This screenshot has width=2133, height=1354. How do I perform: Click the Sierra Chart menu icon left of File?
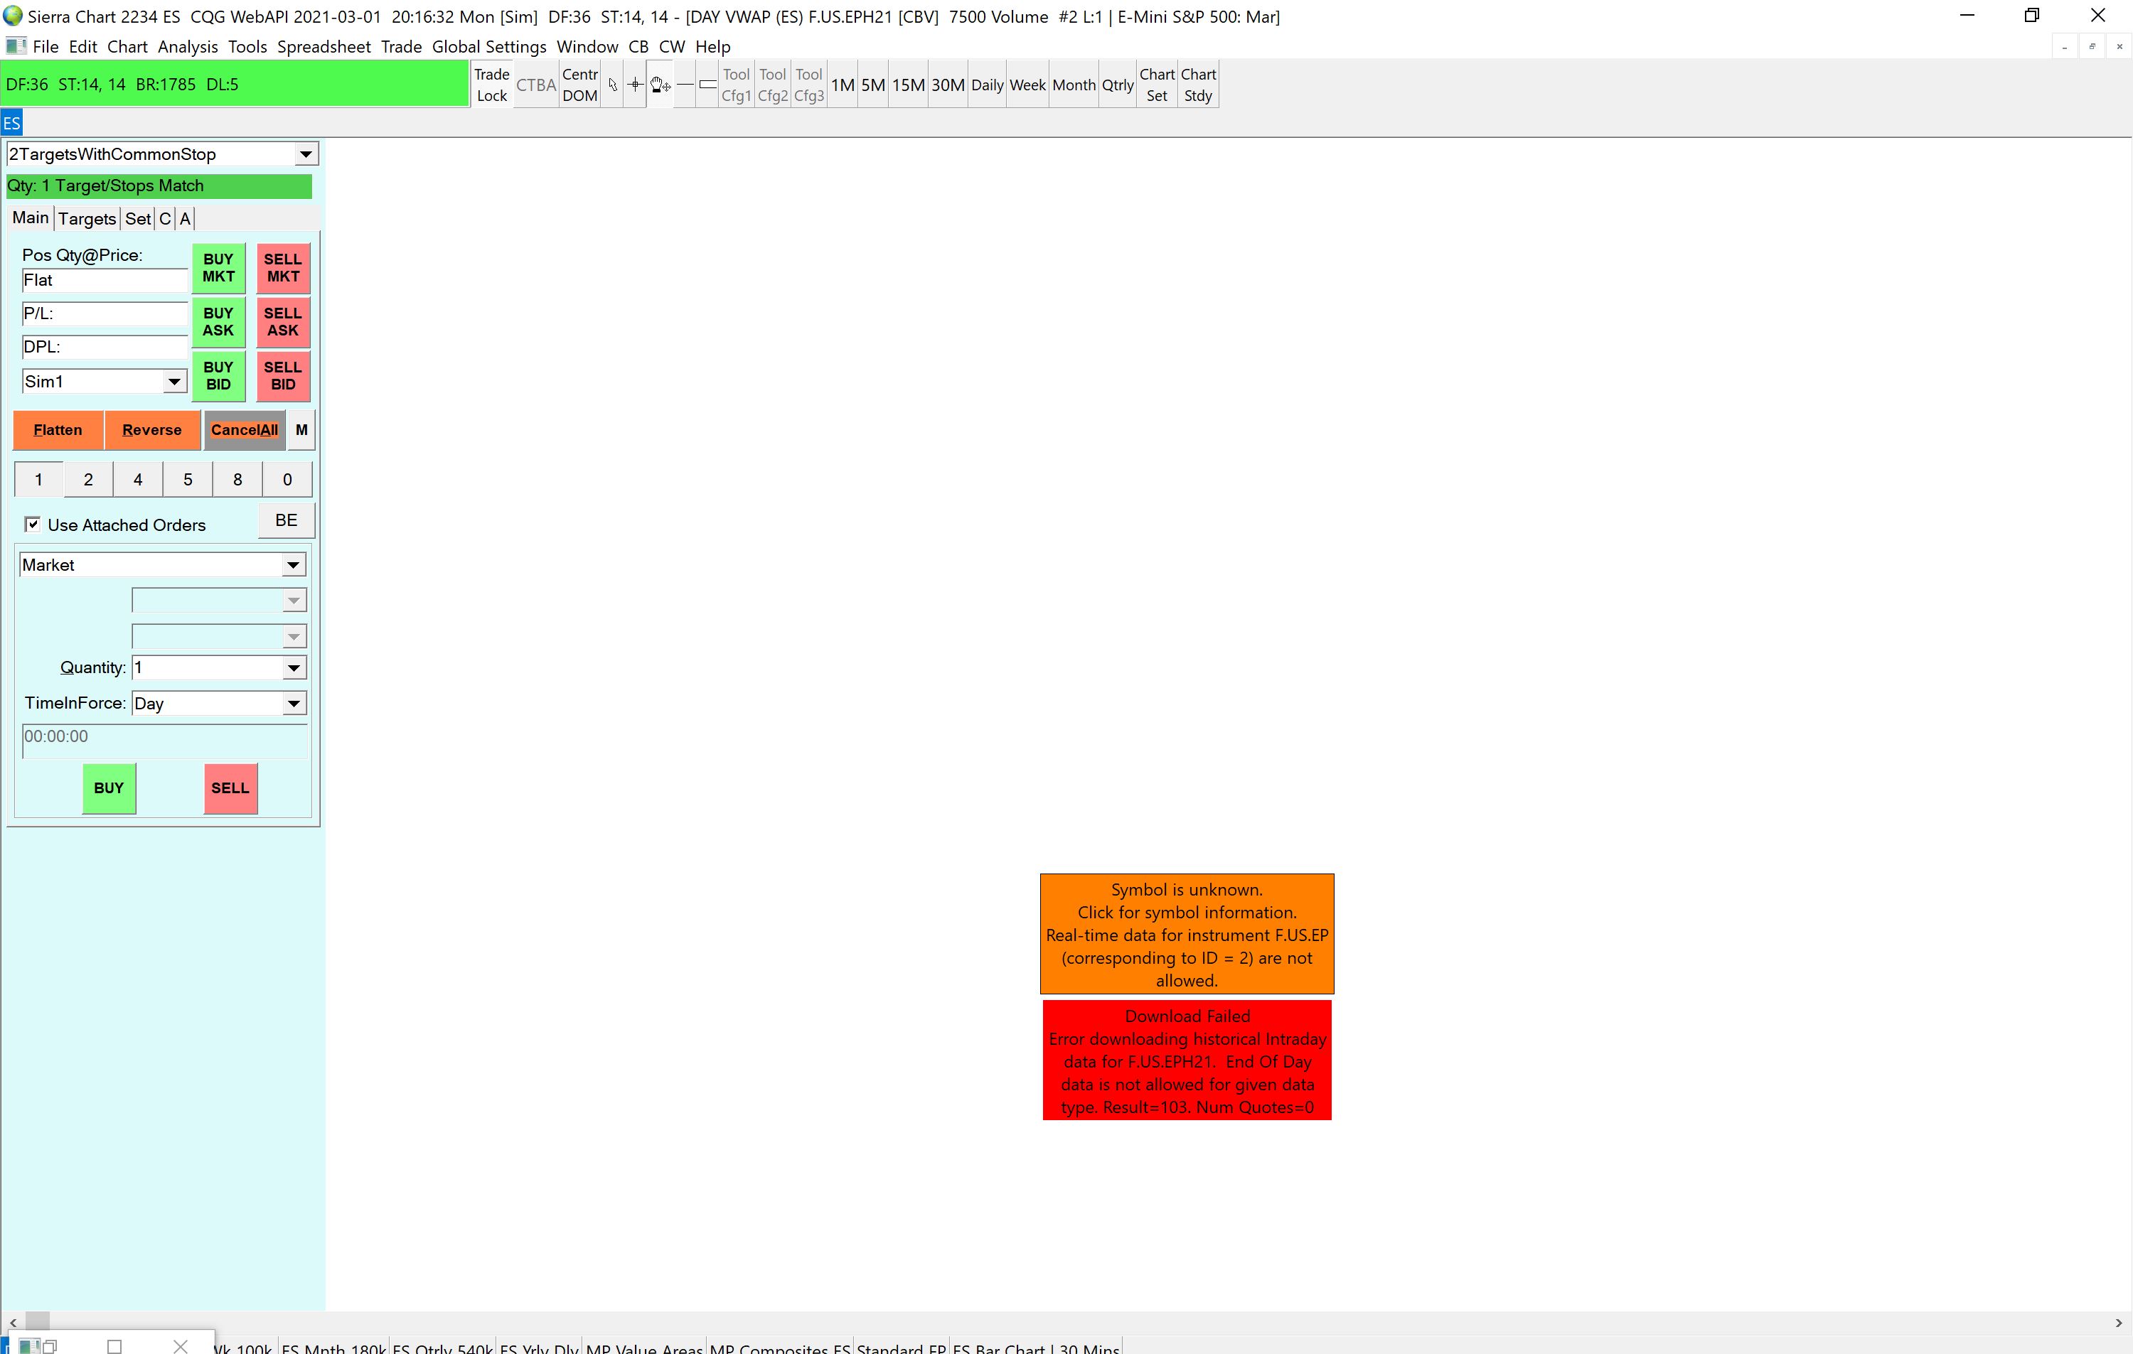point(15,46)
